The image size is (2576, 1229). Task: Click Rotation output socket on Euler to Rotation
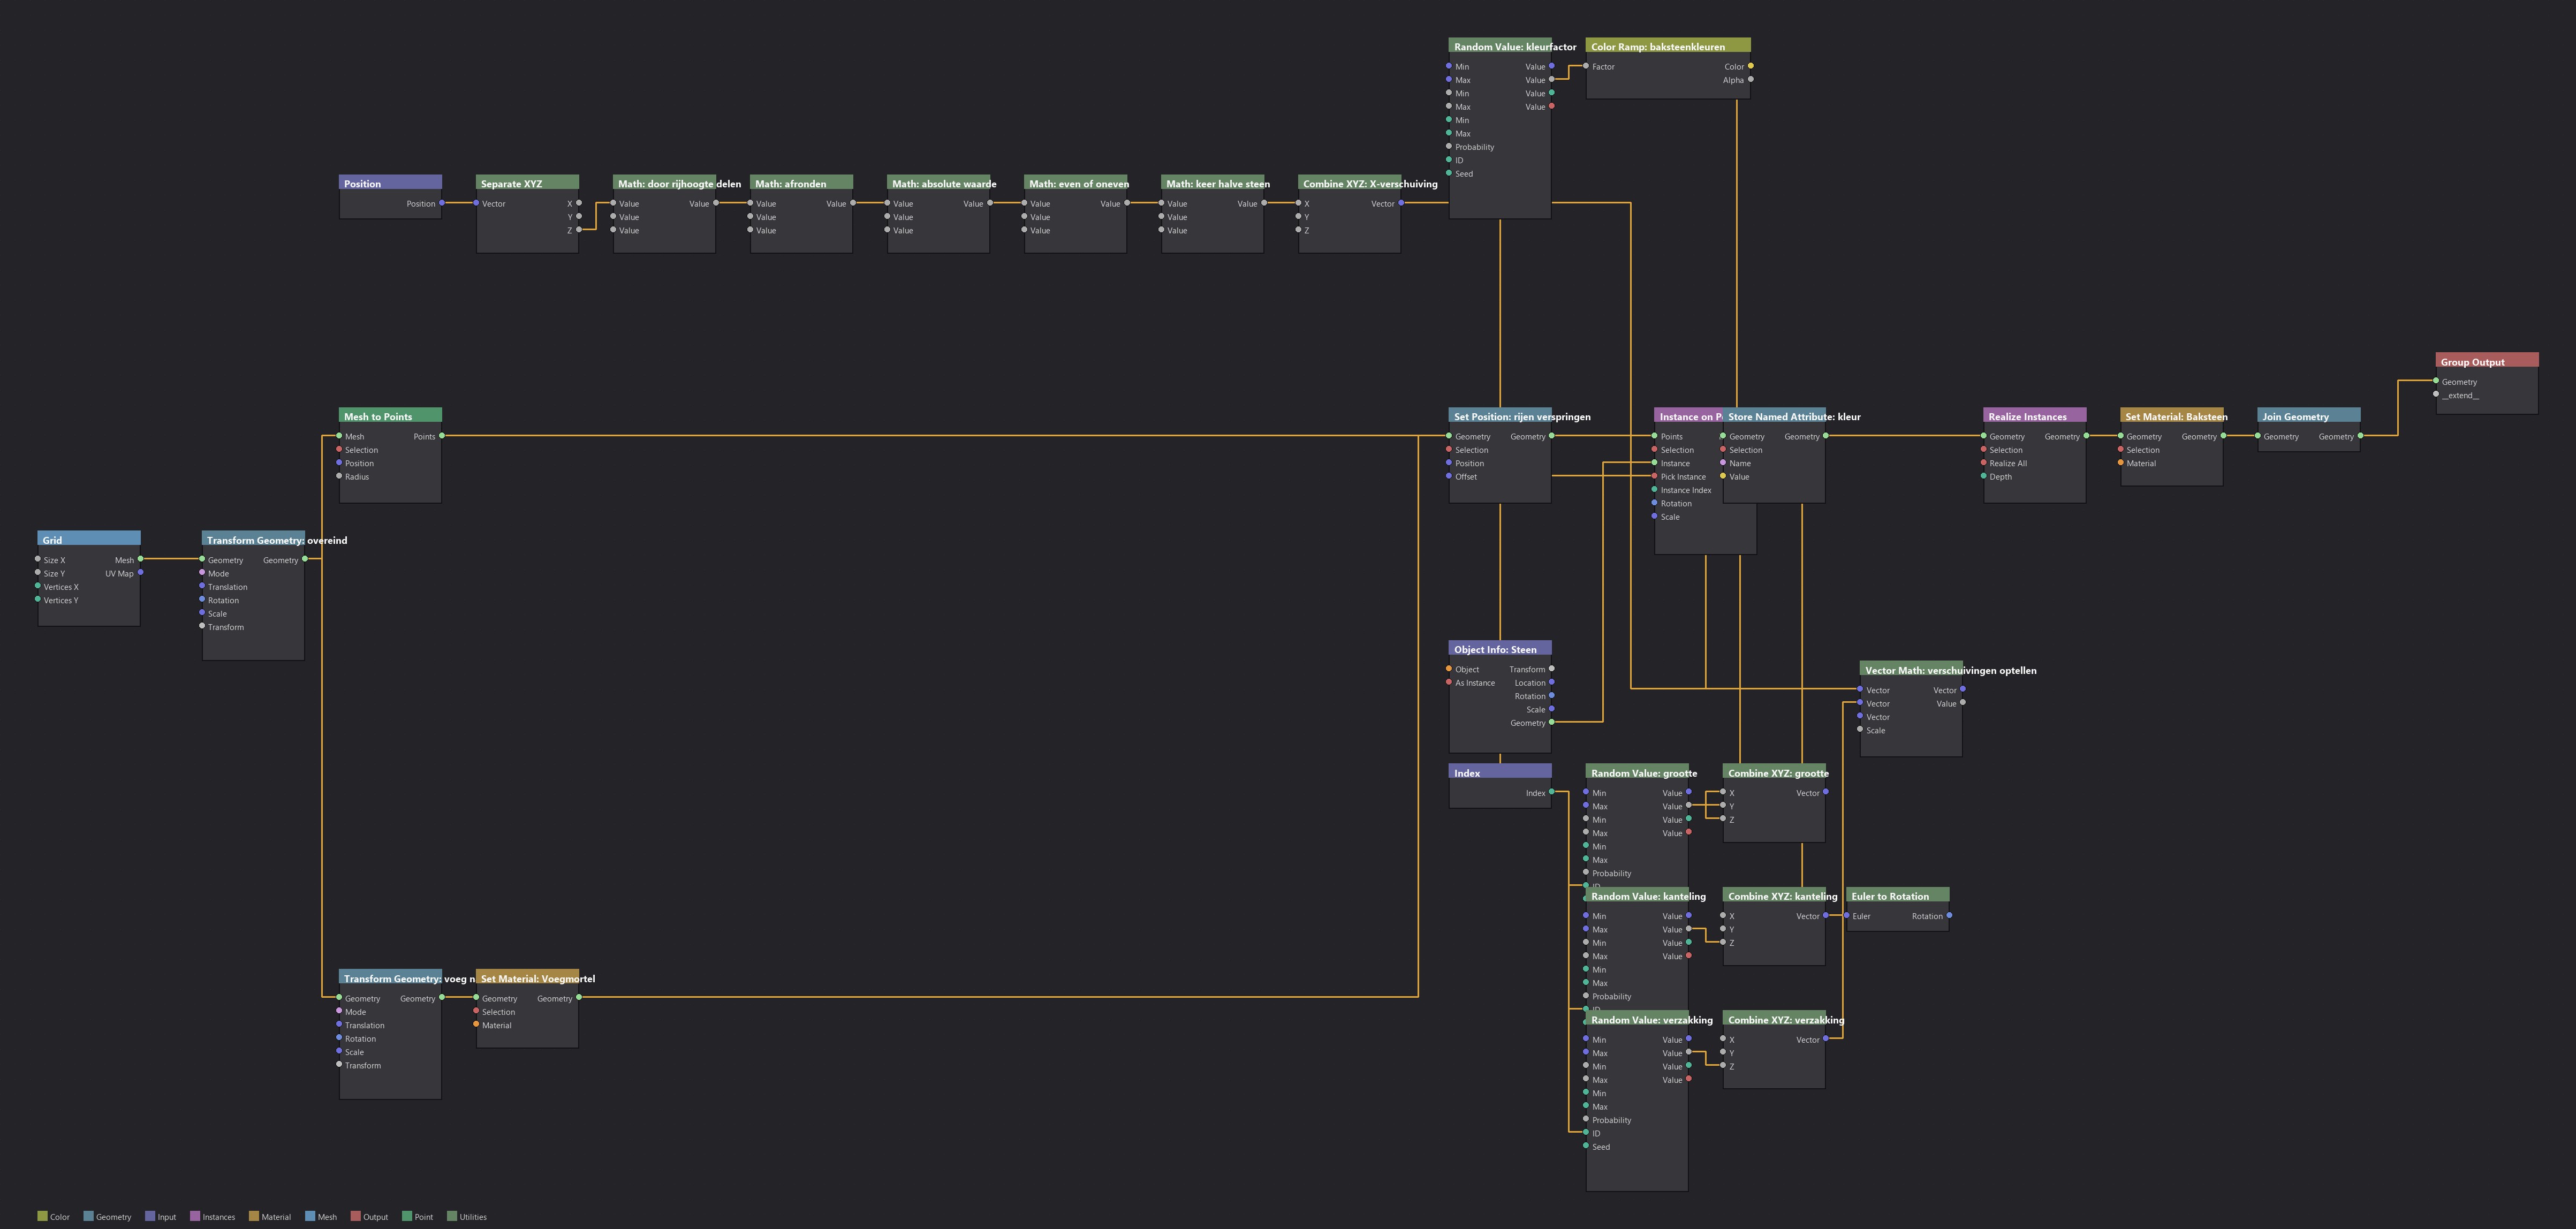[x=1949, y=915]
